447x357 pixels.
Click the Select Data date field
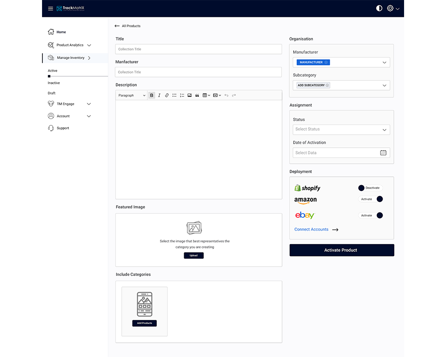pyautogui.click(x=341, y=153)
